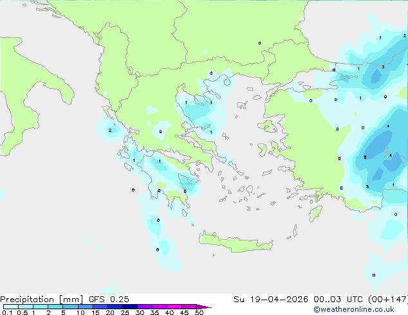
Task: Click the 'GFS 0.25' model label
Action: (109, 300)
